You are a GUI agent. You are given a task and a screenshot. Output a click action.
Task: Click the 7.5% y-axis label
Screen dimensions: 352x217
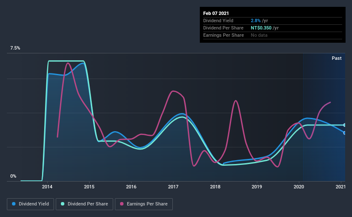(x=15, y=48)
